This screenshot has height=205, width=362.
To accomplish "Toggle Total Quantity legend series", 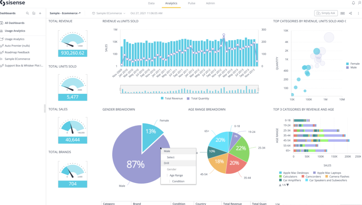I will 198,98.
